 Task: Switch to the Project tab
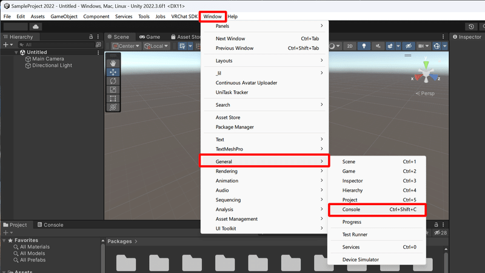15,225
